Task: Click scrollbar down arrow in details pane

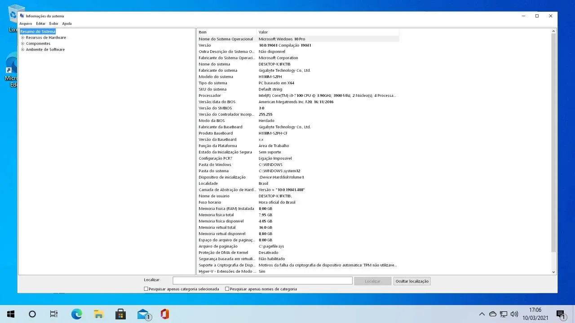Action: 553,272
